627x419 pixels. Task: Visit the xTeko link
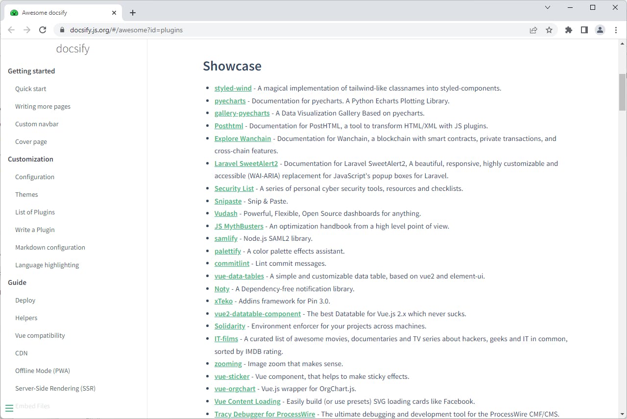tap(224, 301)
